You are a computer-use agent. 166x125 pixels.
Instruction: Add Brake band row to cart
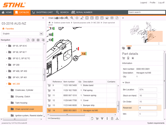click(49, 85)
